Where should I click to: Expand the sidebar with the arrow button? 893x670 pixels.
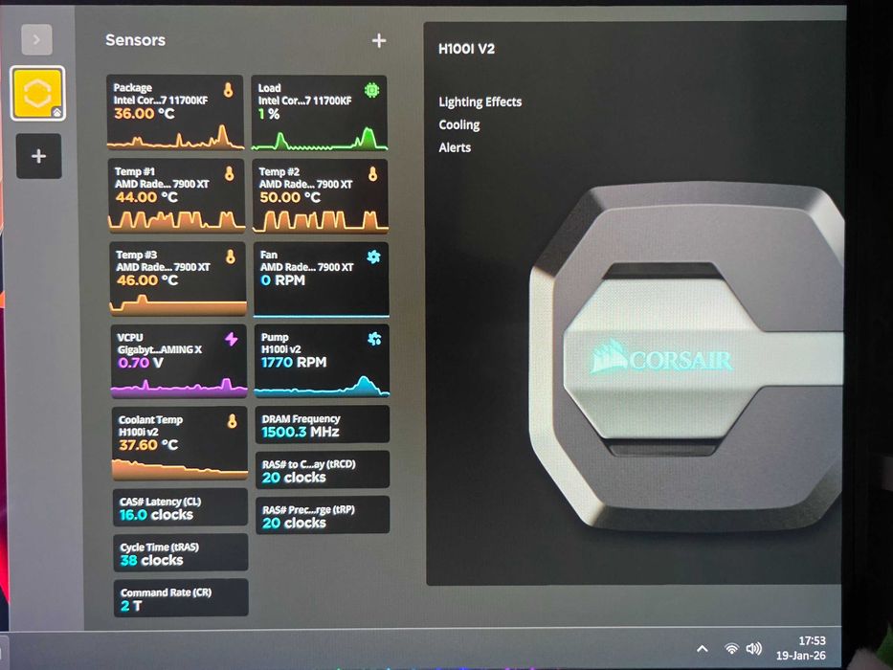(36, 39)
